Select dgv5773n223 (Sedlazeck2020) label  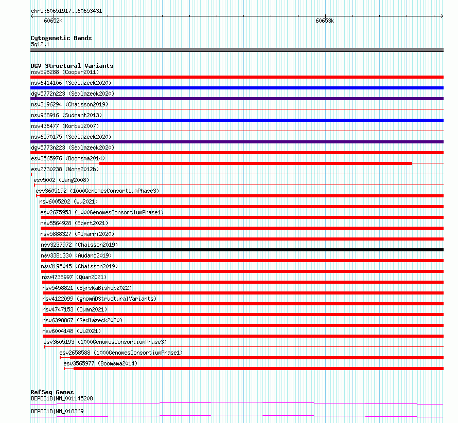[x=73, y=148]
